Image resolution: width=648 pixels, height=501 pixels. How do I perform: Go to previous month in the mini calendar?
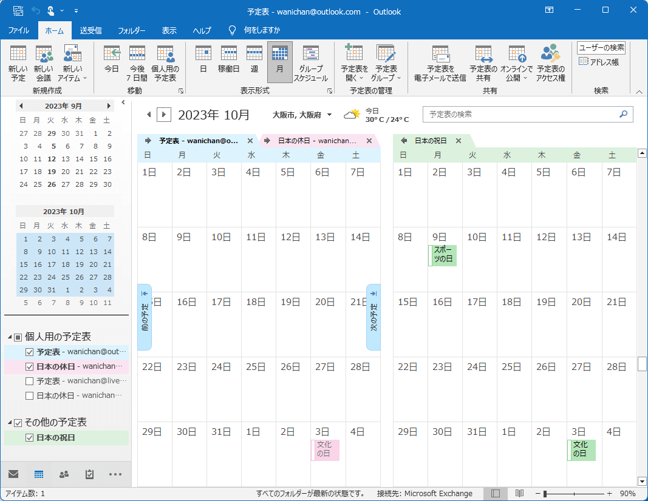[21, 106]
